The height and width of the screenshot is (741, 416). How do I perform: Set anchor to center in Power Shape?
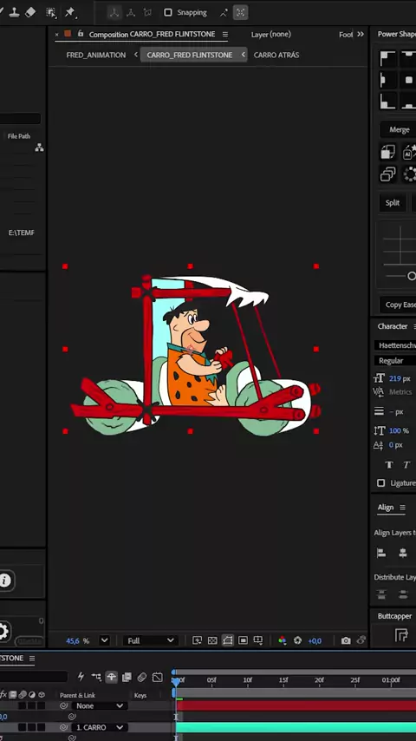(408, 80)
